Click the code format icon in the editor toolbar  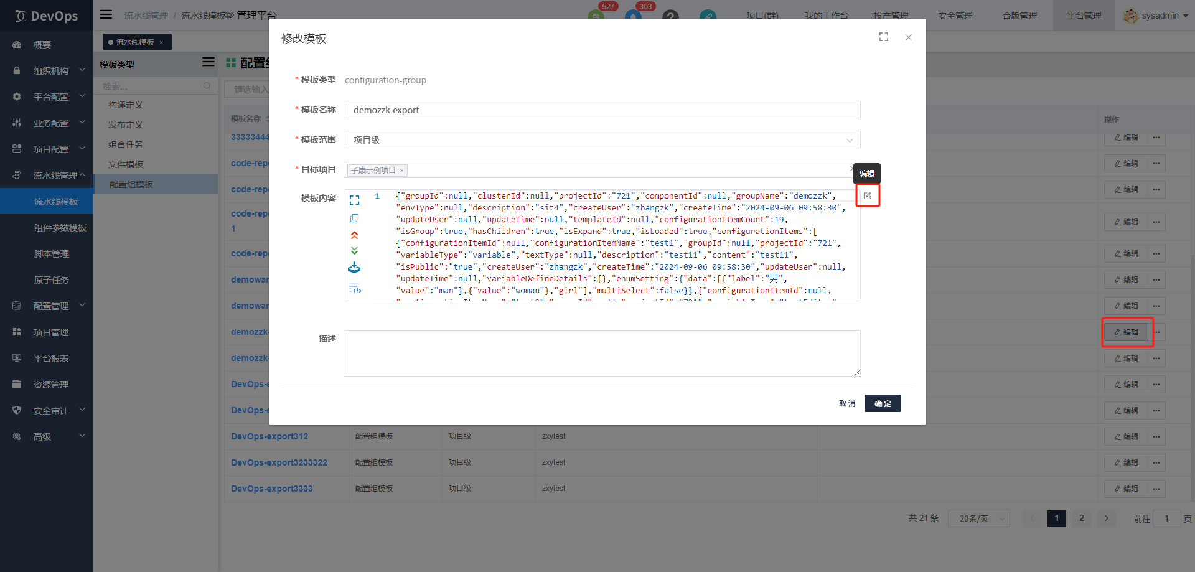pos(355,289)
